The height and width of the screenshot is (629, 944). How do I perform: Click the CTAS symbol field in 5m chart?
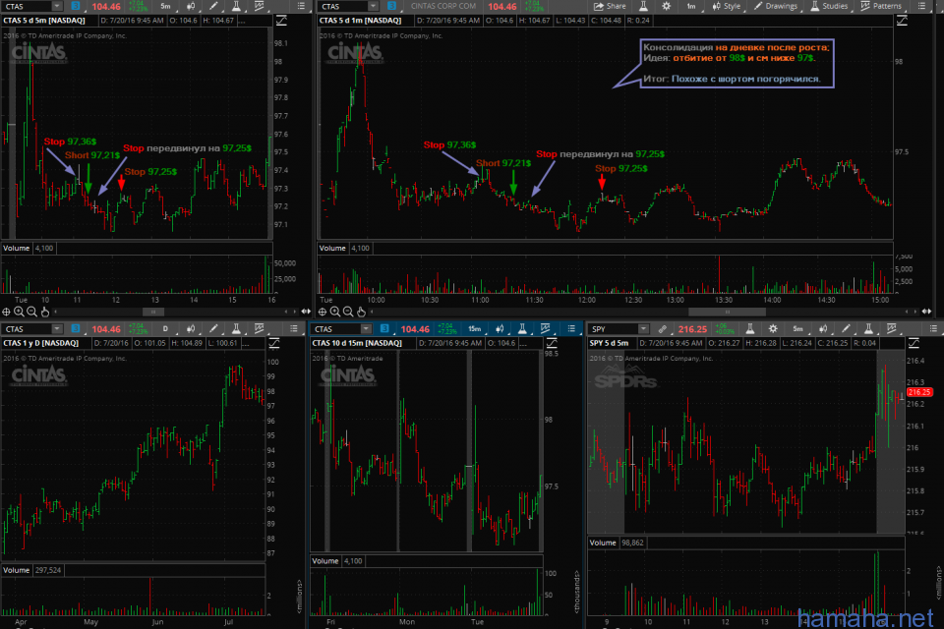[28, 7]
